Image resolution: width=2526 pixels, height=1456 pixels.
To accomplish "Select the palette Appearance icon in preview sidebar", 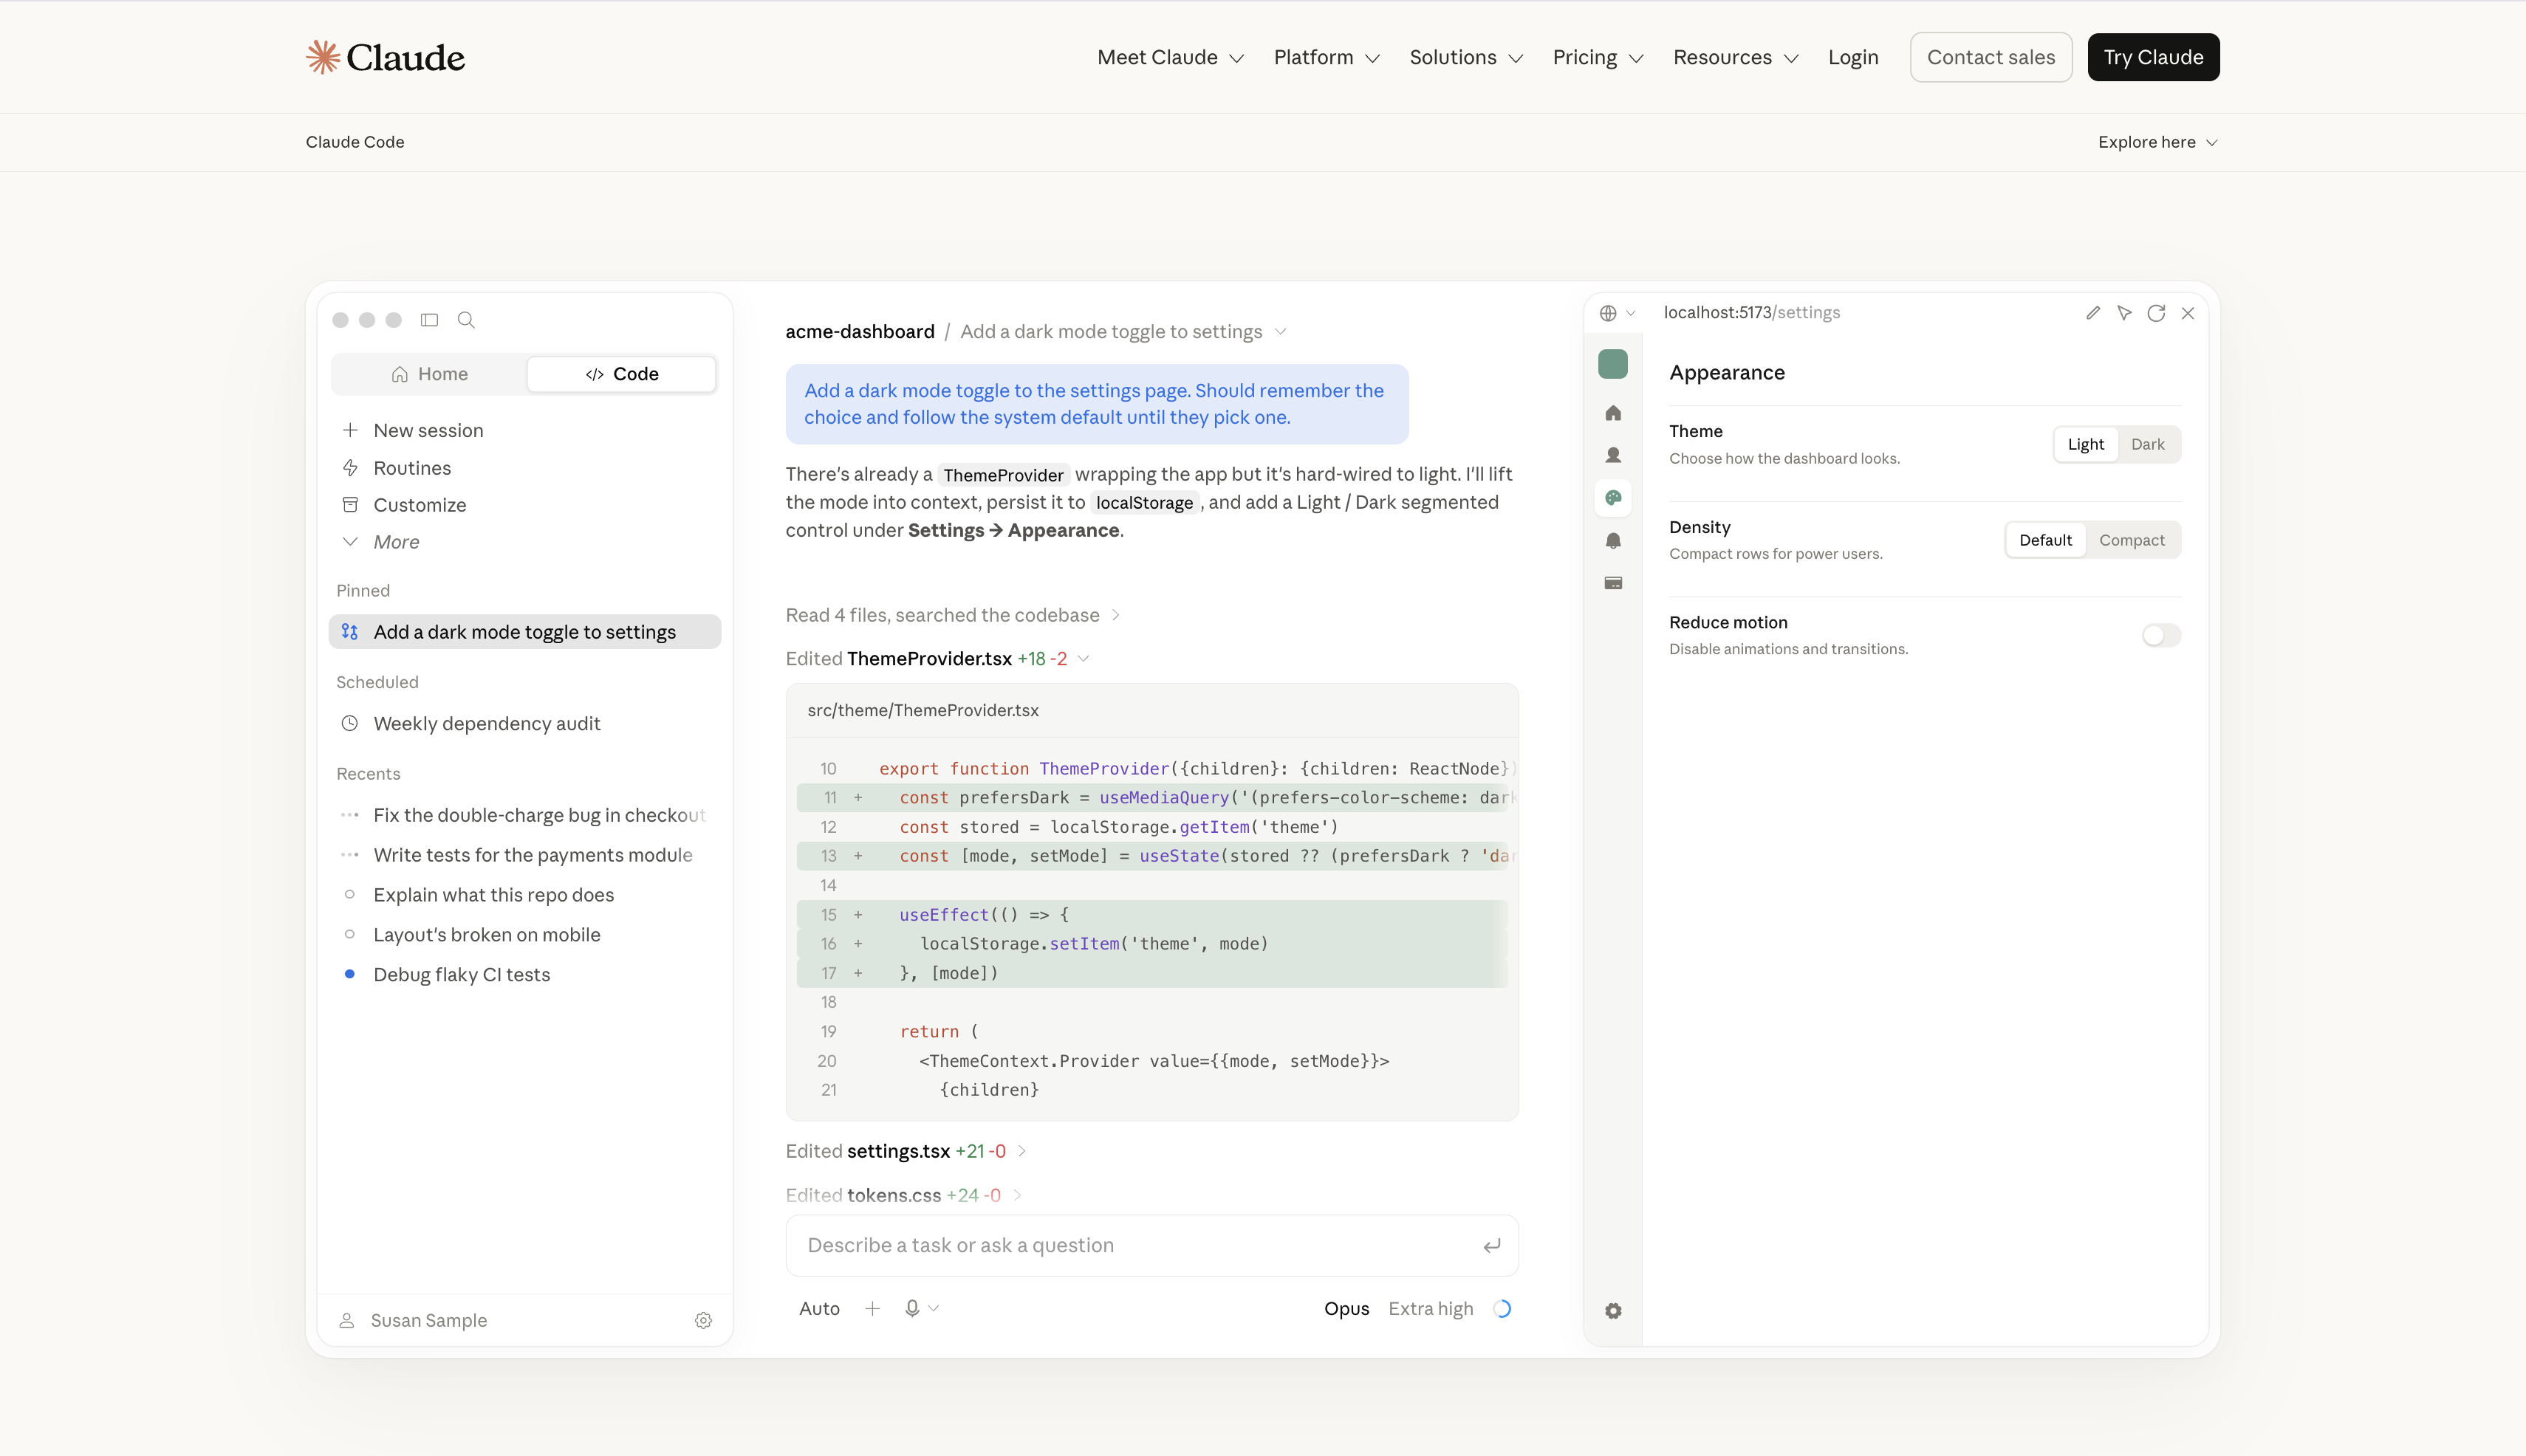I will tap(1612, 498).
